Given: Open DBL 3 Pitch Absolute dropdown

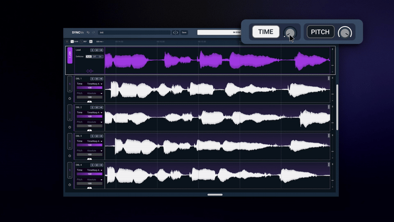Looking at the screenshot, I should tap(95, 151).
